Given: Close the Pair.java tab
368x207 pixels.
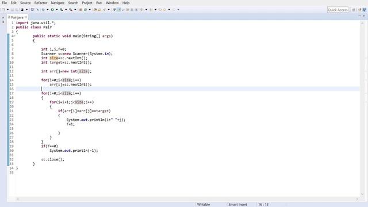Looking at the screenshot, I should [x=26, y=17].
